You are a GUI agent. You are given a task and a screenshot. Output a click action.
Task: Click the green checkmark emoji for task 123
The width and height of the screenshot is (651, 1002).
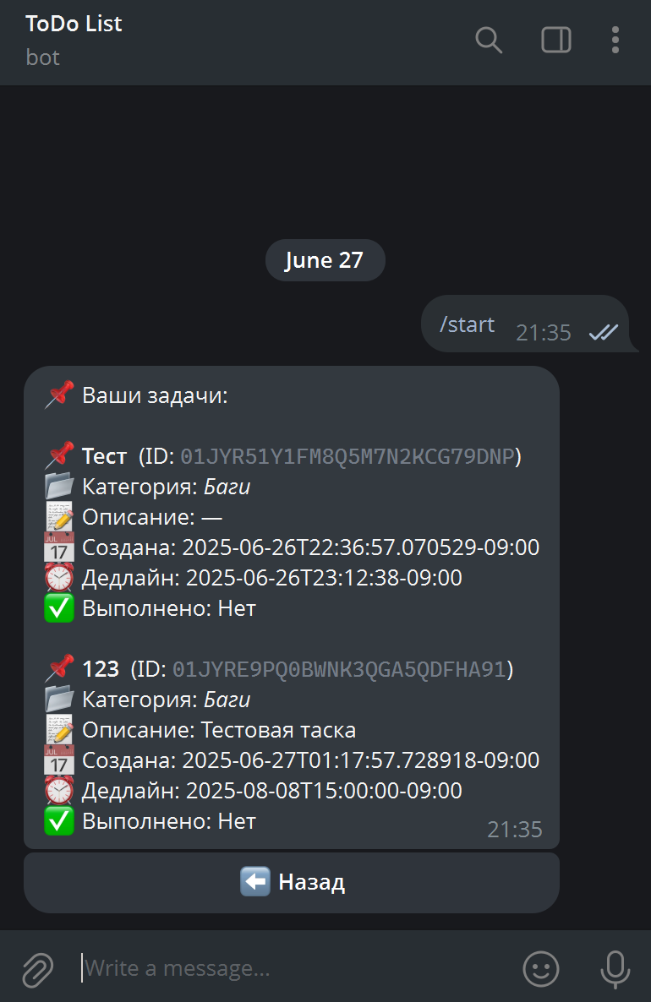(59, 821)
